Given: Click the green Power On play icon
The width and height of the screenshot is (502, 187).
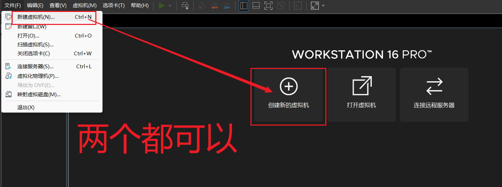Looking at the screenshot, I should click(x=162, y=5).
